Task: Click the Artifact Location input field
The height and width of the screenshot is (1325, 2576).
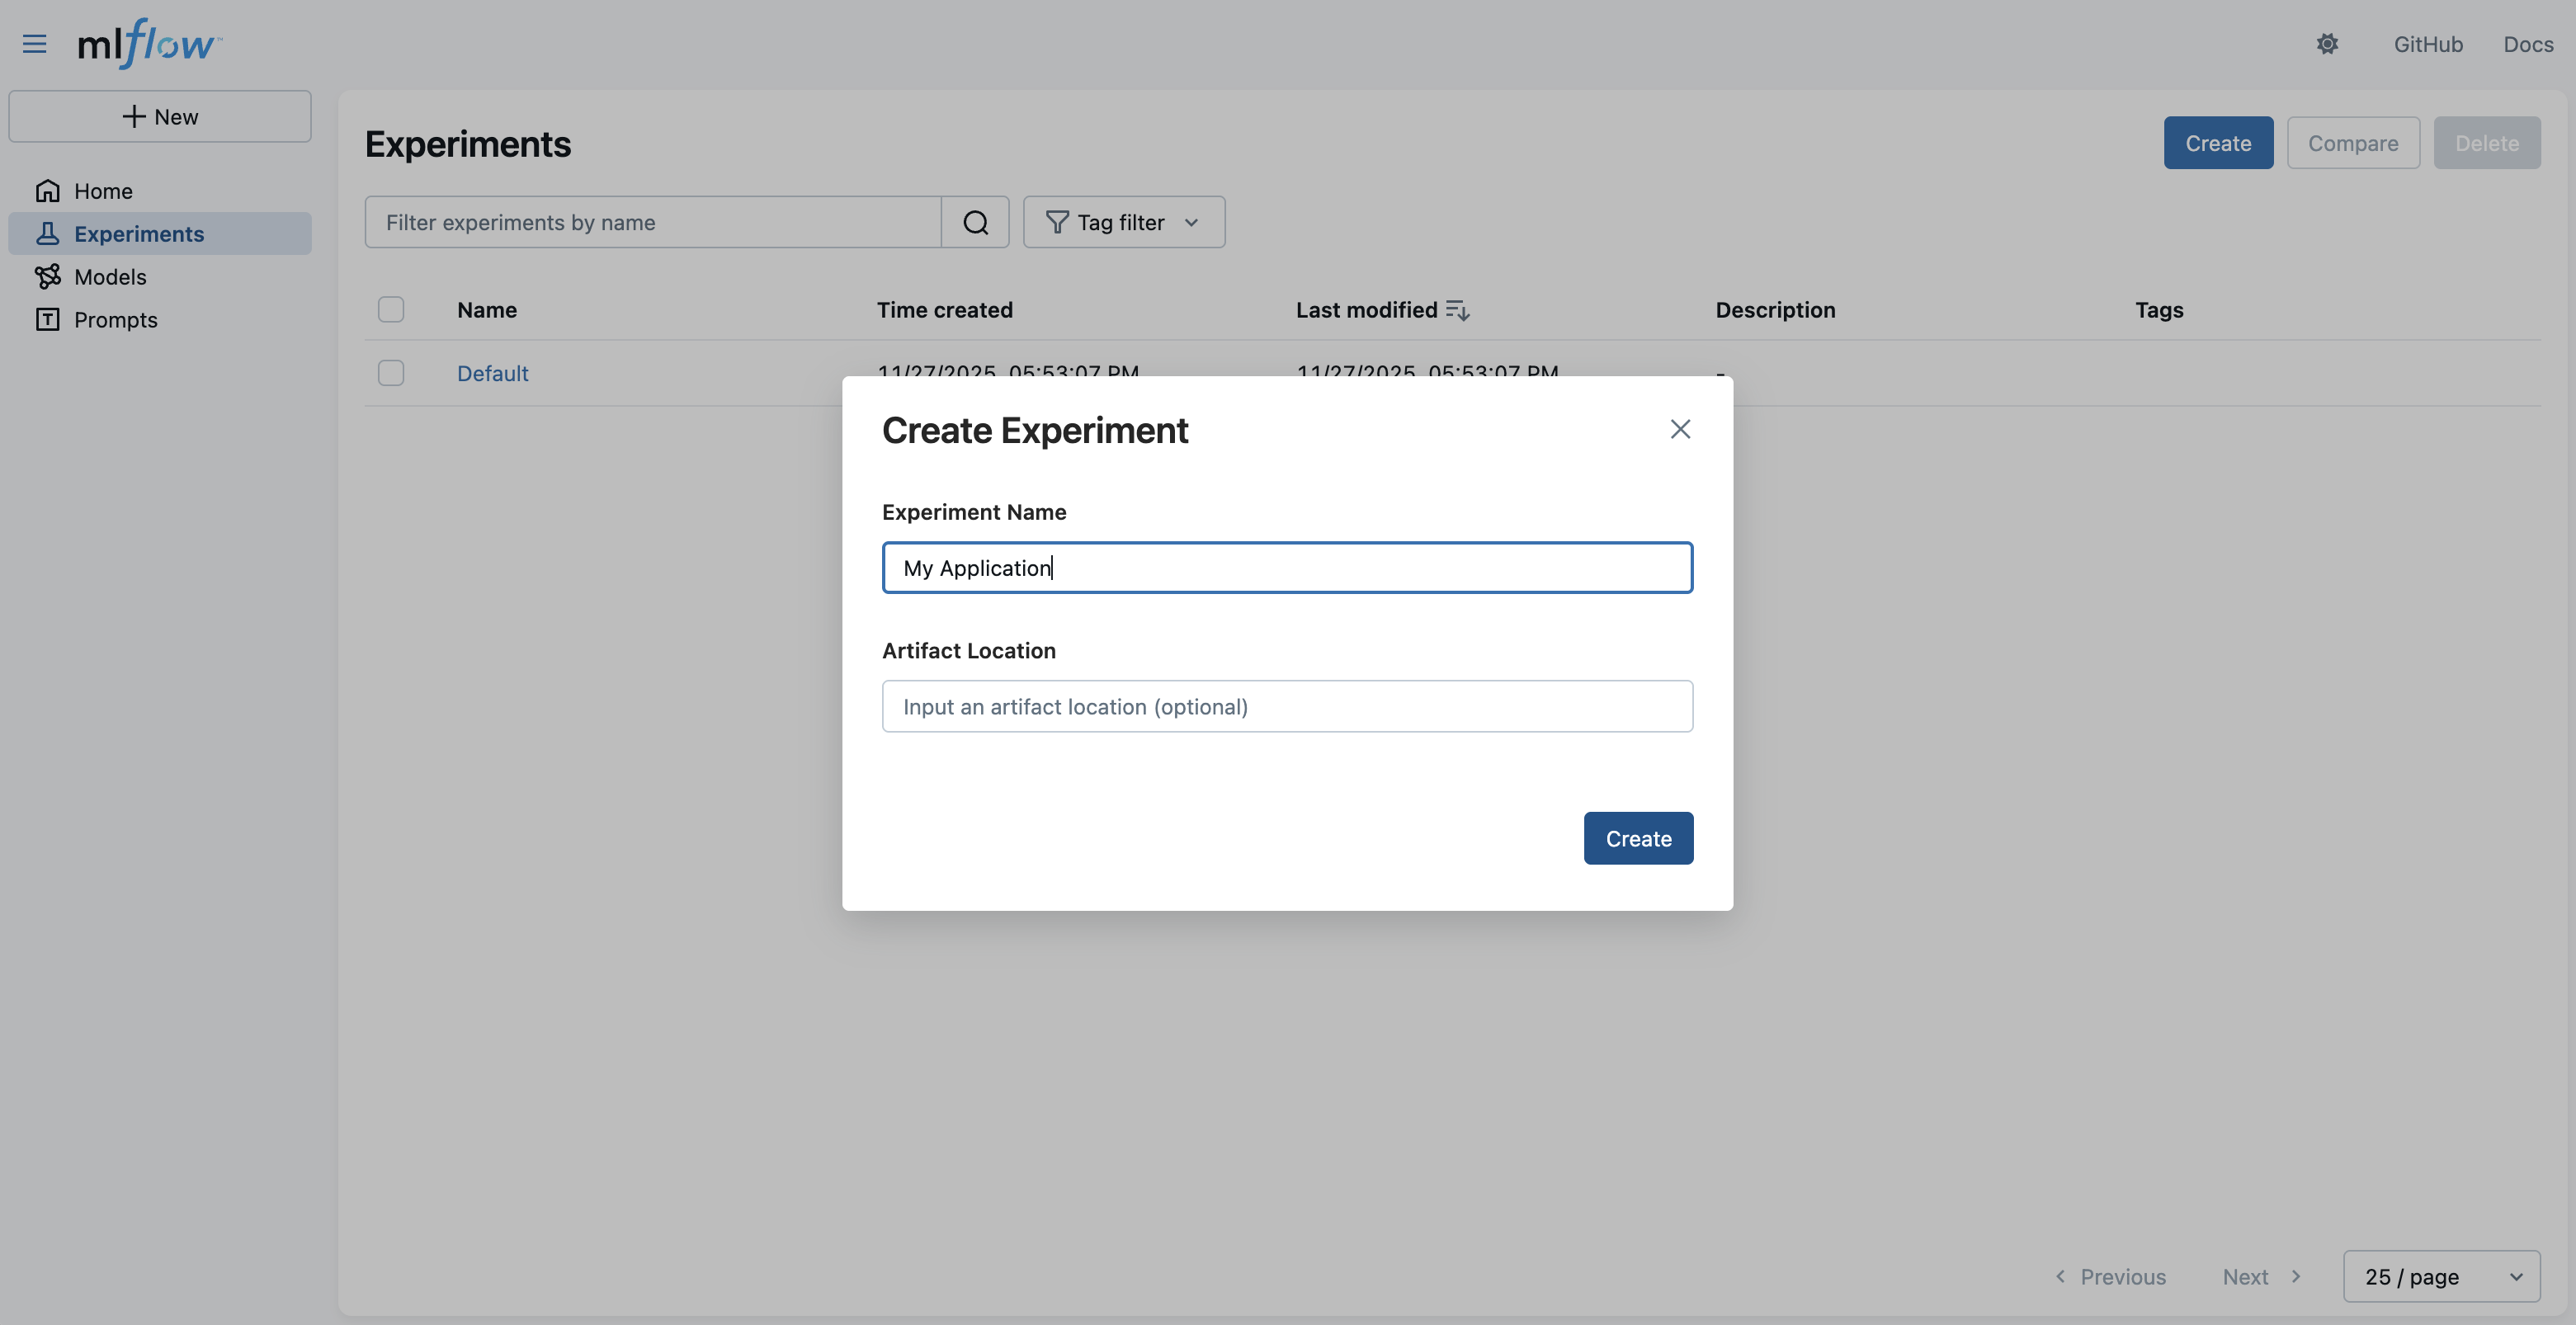Action: 1286,706
